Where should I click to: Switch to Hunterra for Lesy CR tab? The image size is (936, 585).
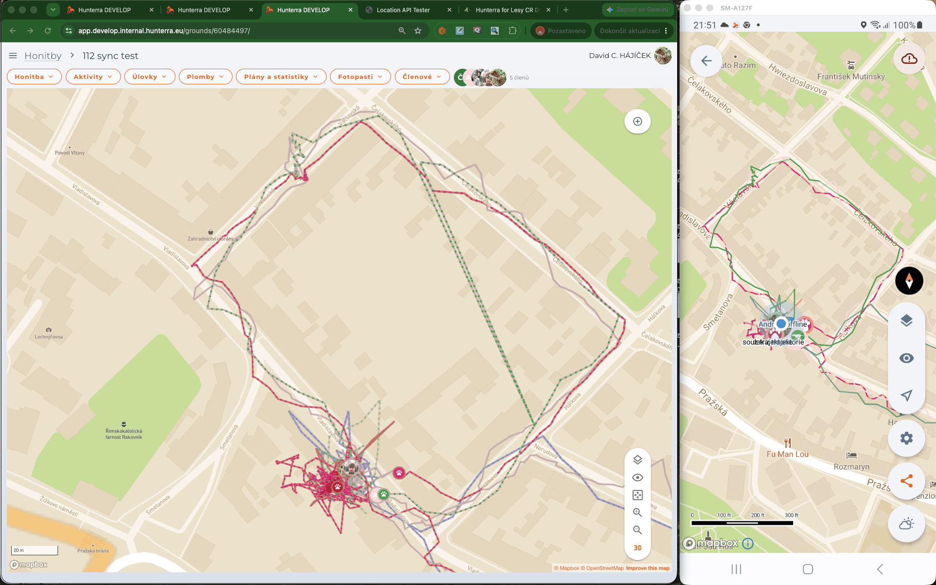coord(507,10)
